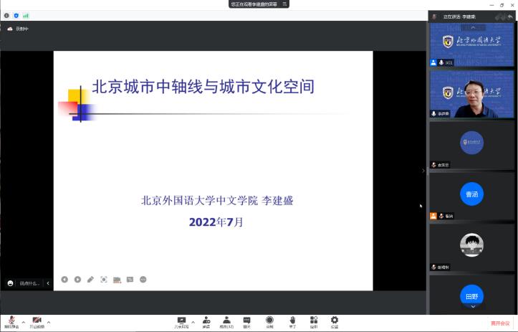This screenshot has width=518, height=332.
Task: Click the 'say something' chat input
Action: click(x=30, y=283)
